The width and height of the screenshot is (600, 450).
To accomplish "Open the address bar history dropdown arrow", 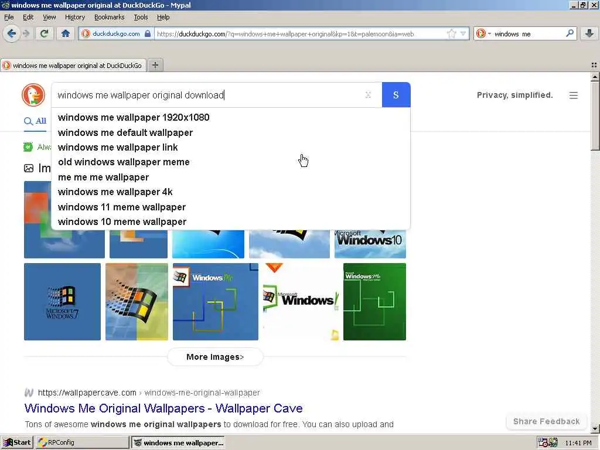I will (x=463, y=33).
